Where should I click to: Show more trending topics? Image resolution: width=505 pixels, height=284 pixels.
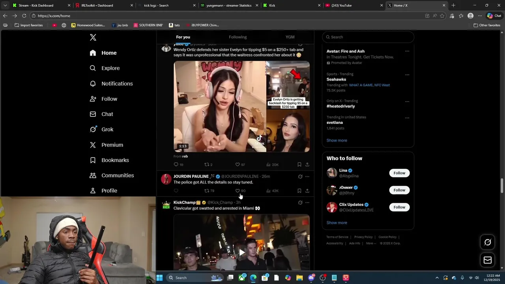click(x=337, y=140)
